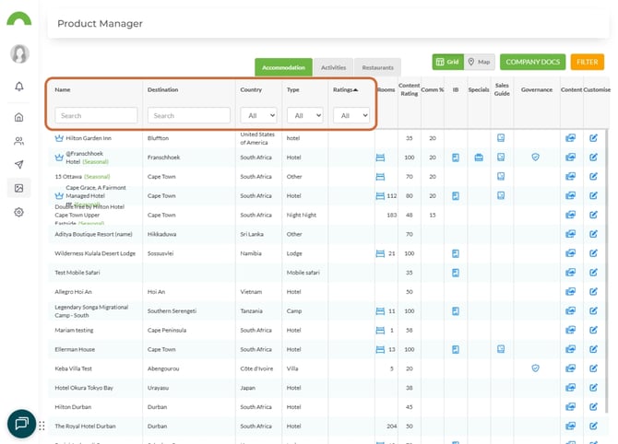This screenshot has width=618, height=444.
Task: Select the Activities tab
Action: [x=333, y=67]
